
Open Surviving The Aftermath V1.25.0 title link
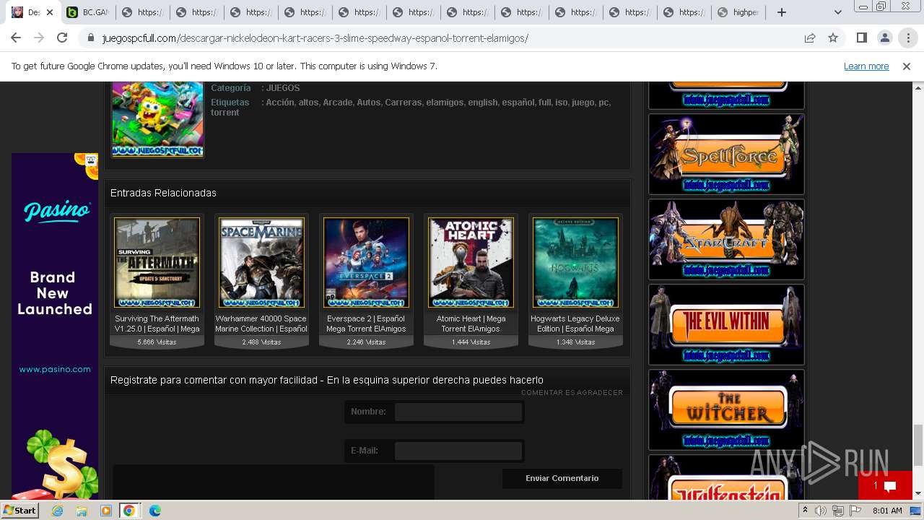pos(157,324)
